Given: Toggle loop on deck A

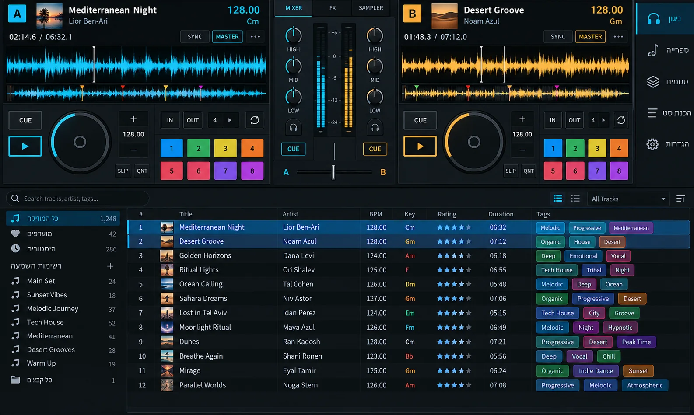Looking at the screenshot, I should [x=254, y=120].
